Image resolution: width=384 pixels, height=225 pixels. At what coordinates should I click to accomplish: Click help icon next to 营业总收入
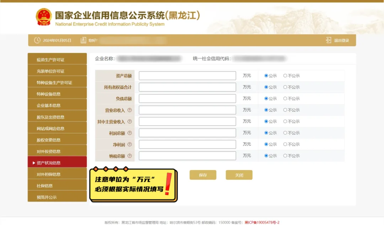[129, 110]
